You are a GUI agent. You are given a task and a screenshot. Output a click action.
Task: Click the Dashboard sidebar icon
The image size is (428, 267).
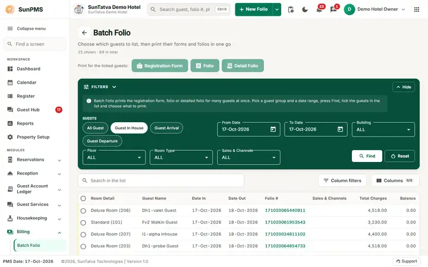(10, 69)
